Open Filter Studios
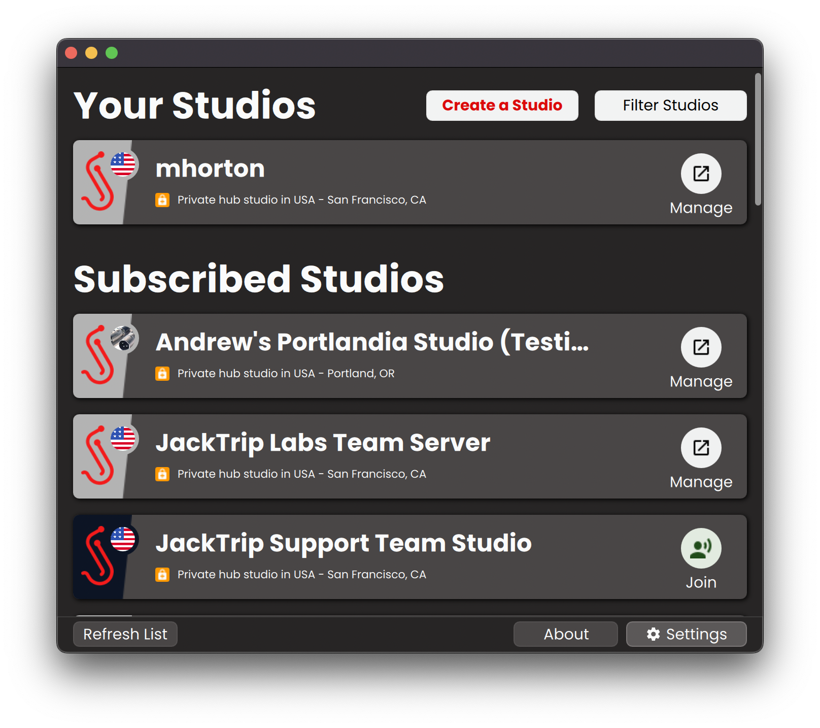820x728 pixels. [670, 105]
